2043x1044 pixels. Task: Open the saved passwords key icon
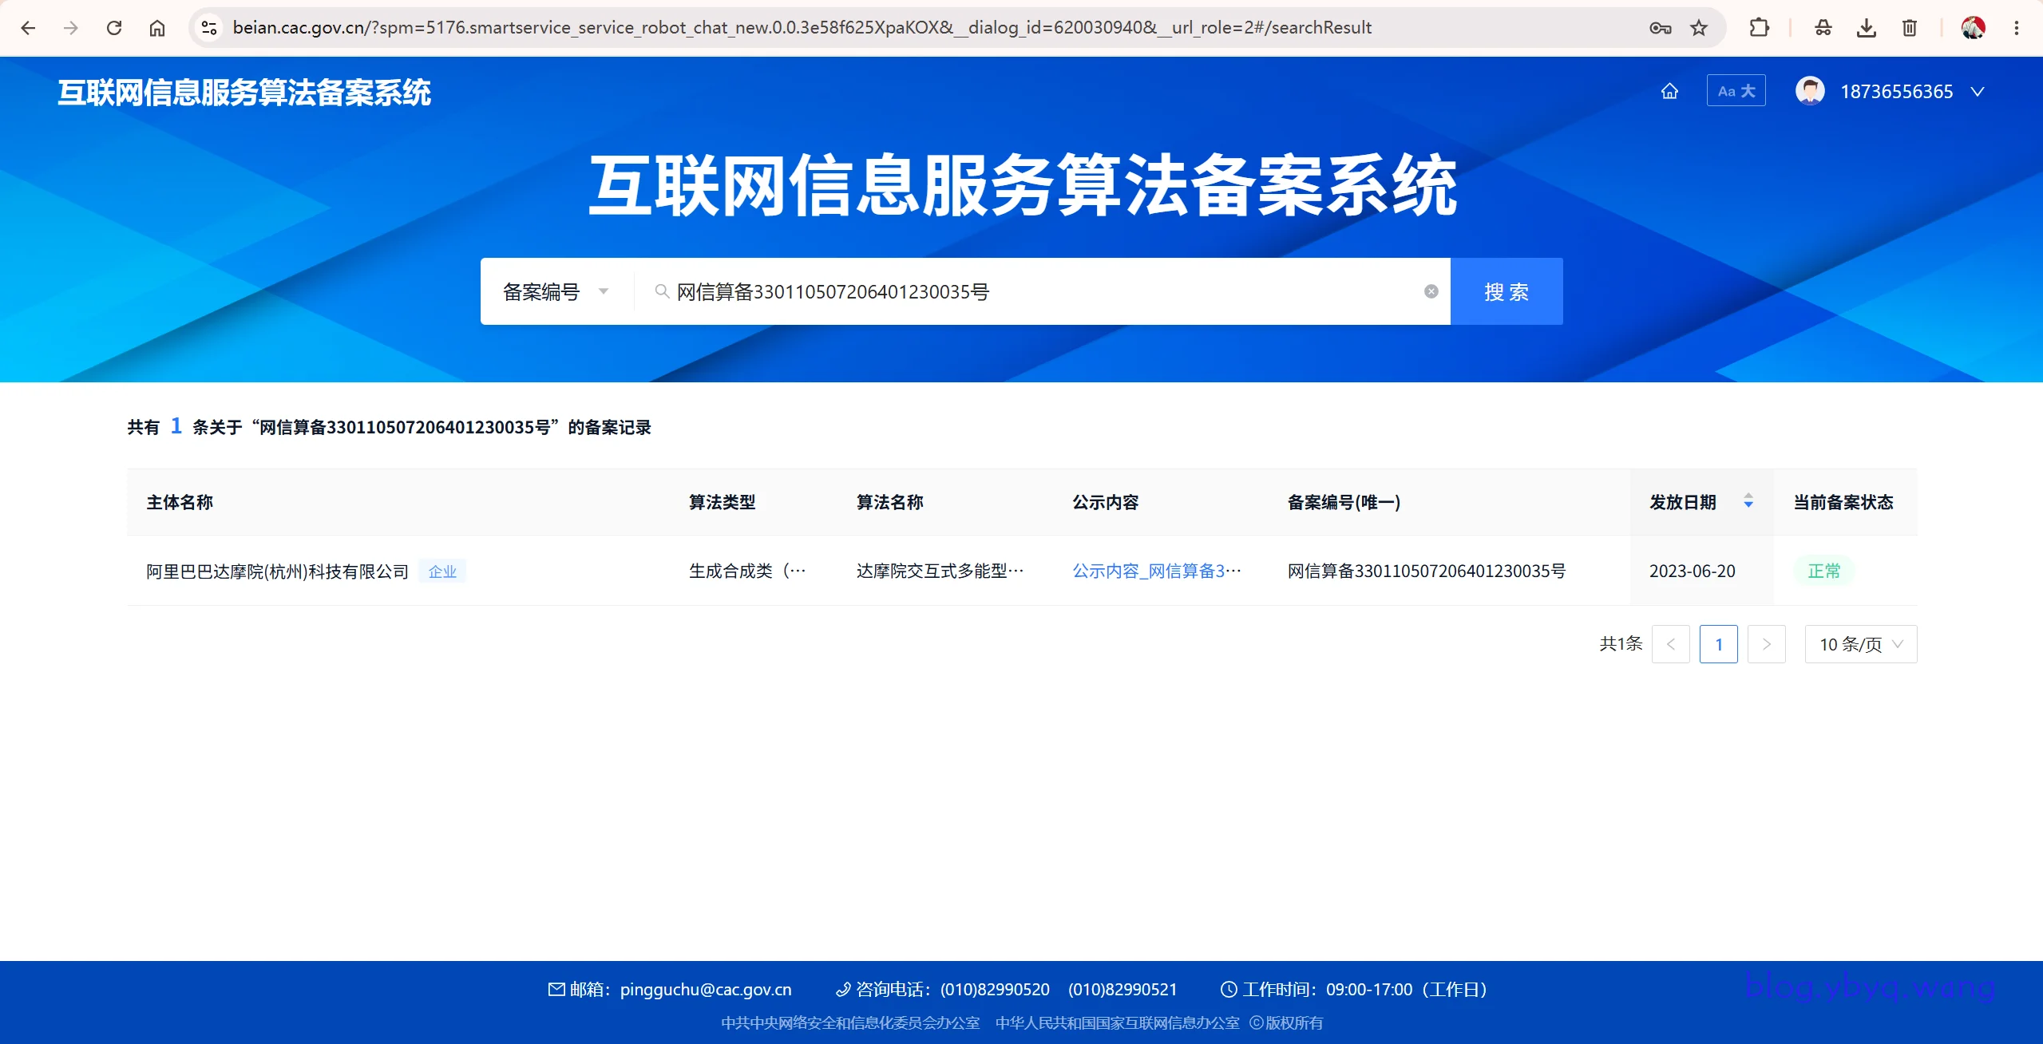pos(1660,28)
